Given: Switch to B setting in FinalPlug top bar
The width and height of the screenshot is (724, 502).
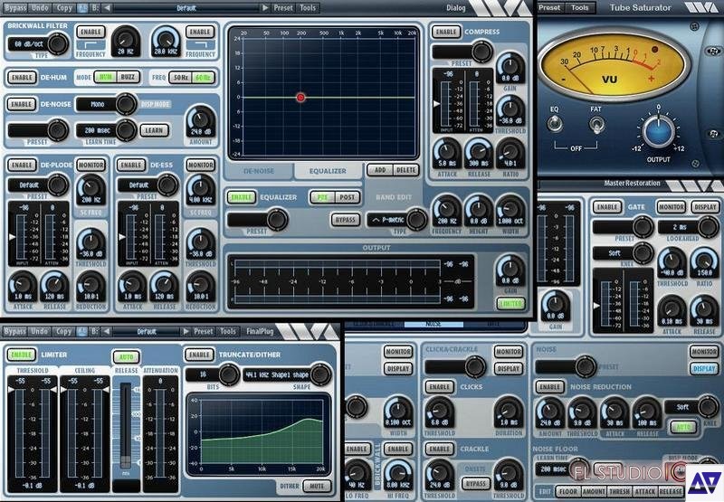Looking at the screenshot, I should (x=94, y=331).
